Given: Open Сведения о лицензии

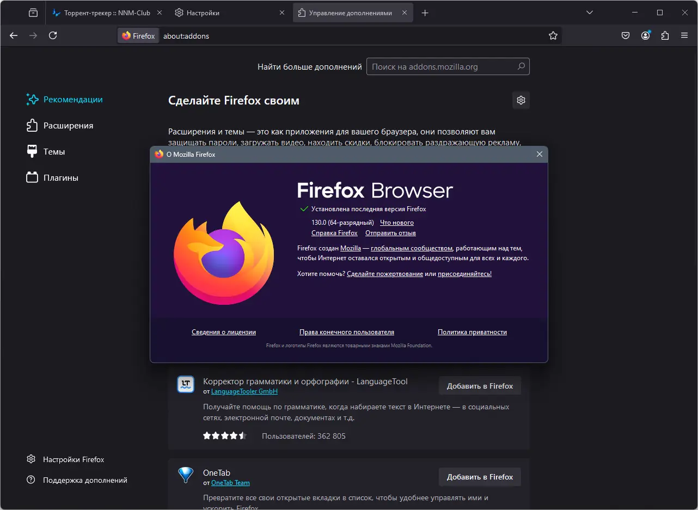Looking at the screenshot, I should coord(224,332).
